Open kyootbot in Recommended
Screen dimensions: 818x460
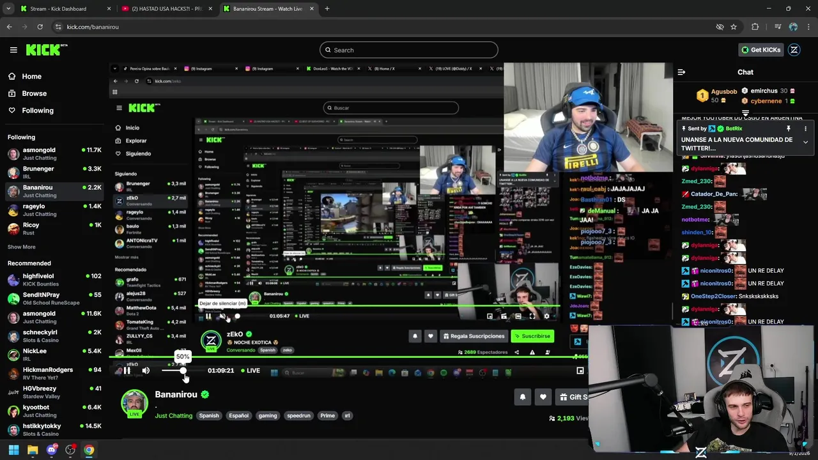pyautogui.click(x=54, y=411)
